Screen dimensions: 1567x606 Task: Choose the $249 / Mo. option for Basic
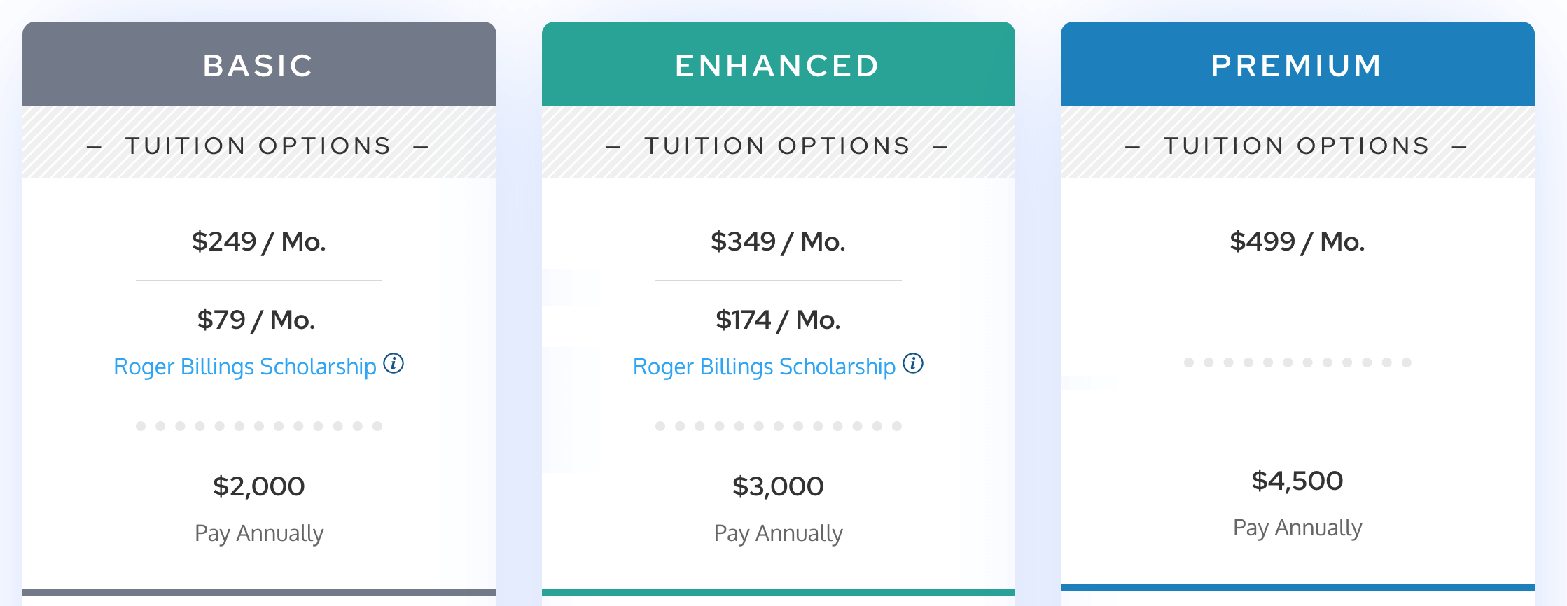pos(259,241)
